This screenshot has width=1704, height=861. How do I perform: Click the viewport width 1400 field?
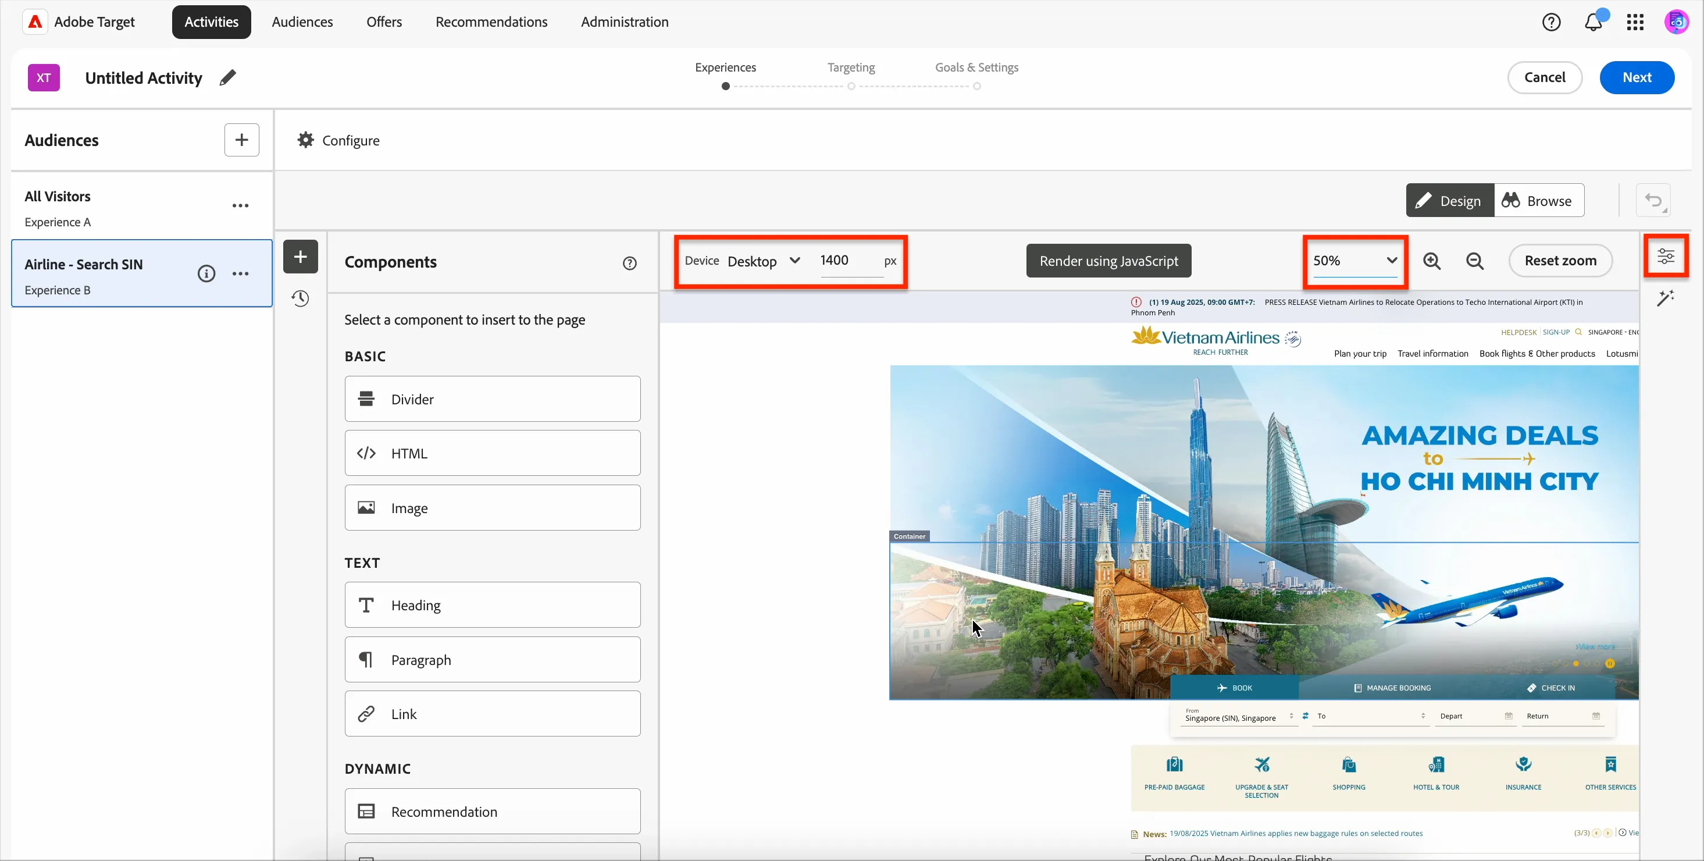851,261
